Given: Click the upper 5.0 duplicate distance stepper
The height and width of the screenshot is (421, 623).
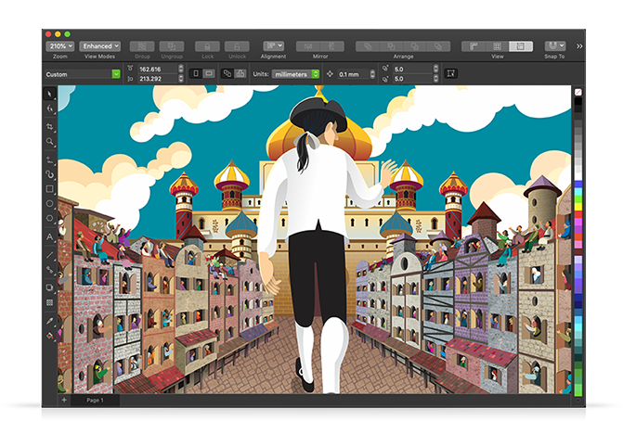Looking at the screenshot, I should [x=435, y=69].
